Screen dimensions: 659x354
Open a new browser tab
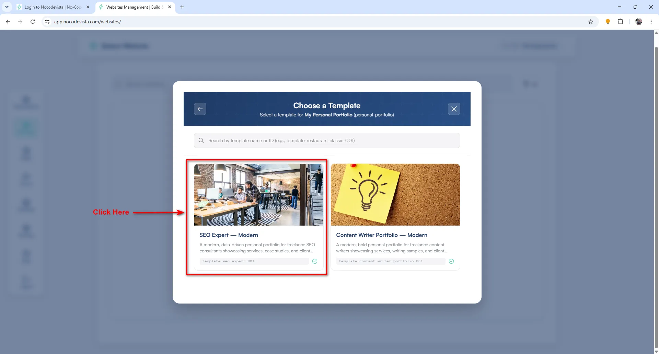click(182, 7)
